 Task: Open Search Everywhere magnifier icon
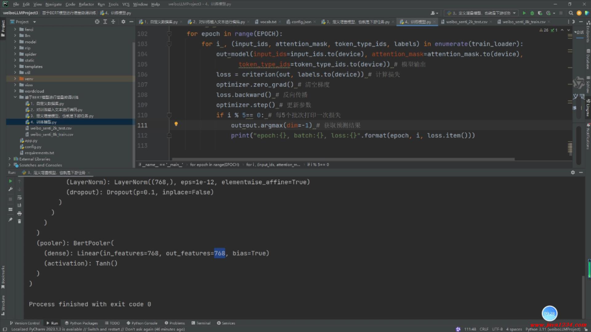[x=571, y=13]
